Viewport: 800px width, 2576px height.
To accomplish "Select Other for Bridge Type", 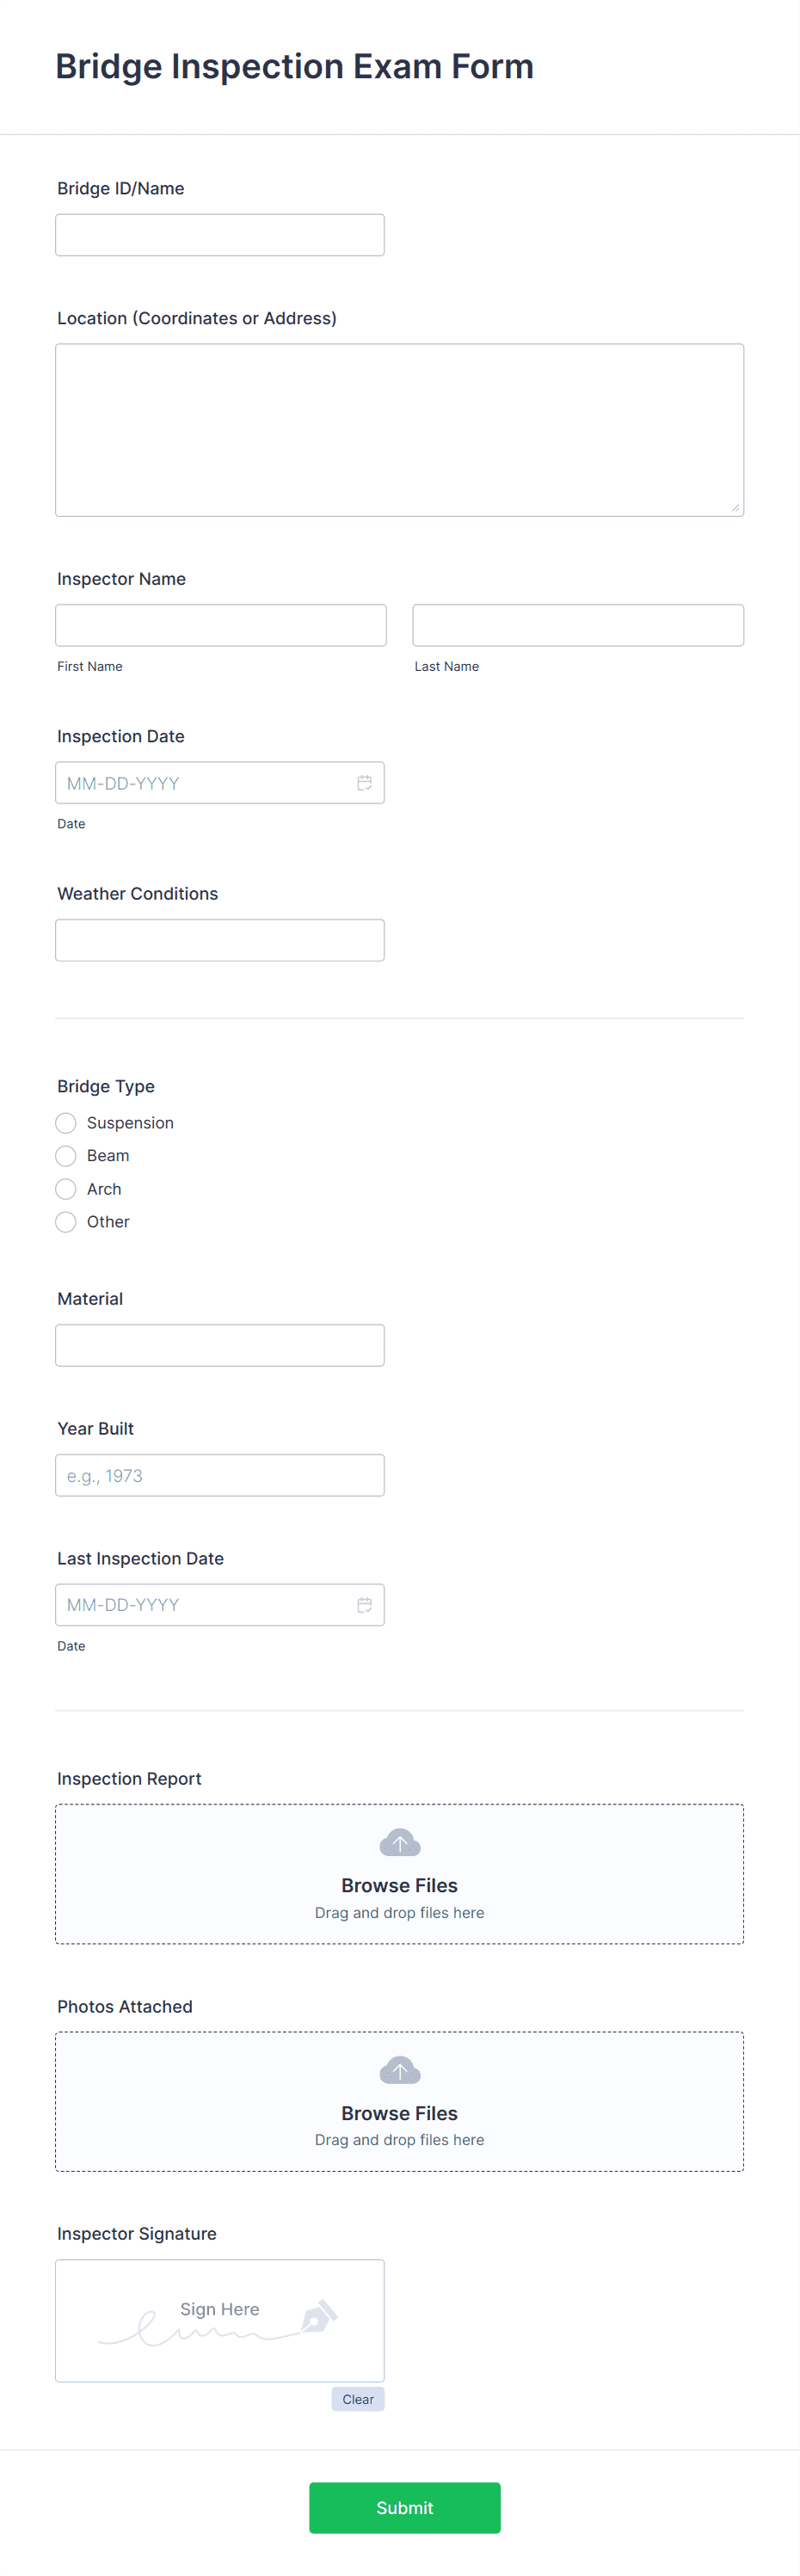I will (x=65, y=1221).
